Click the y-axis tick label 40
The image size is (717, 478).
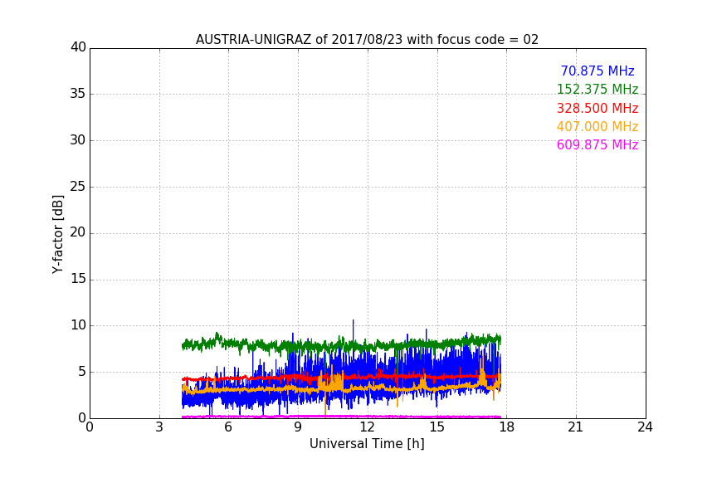pos(78,47)
